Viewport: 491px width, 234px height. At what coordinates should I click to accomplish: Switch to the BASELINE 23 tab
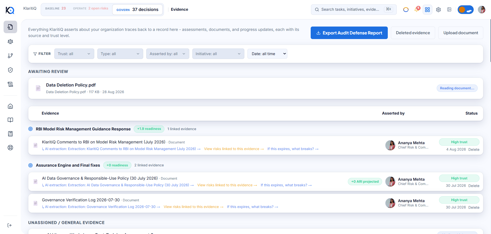click(56, 8)
